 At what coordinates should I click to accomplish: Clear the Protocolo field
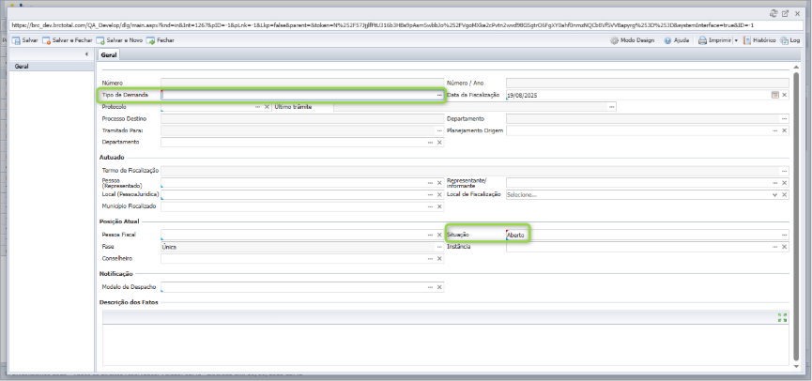coord(267,107)
